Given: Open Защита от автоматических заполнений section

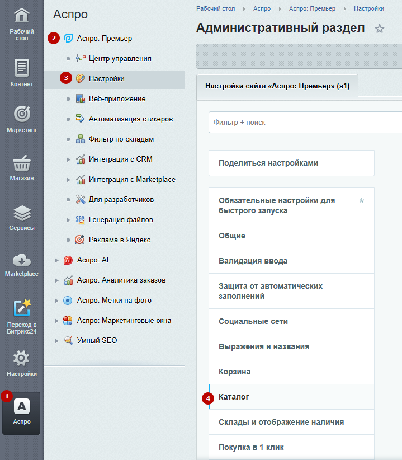Looking at the screenshot, I should 291,291.
